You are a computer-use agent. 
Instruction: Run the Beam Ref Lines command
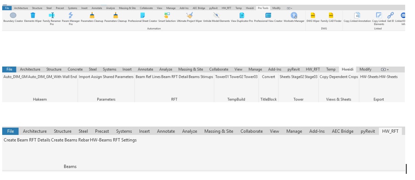[148, 77]
